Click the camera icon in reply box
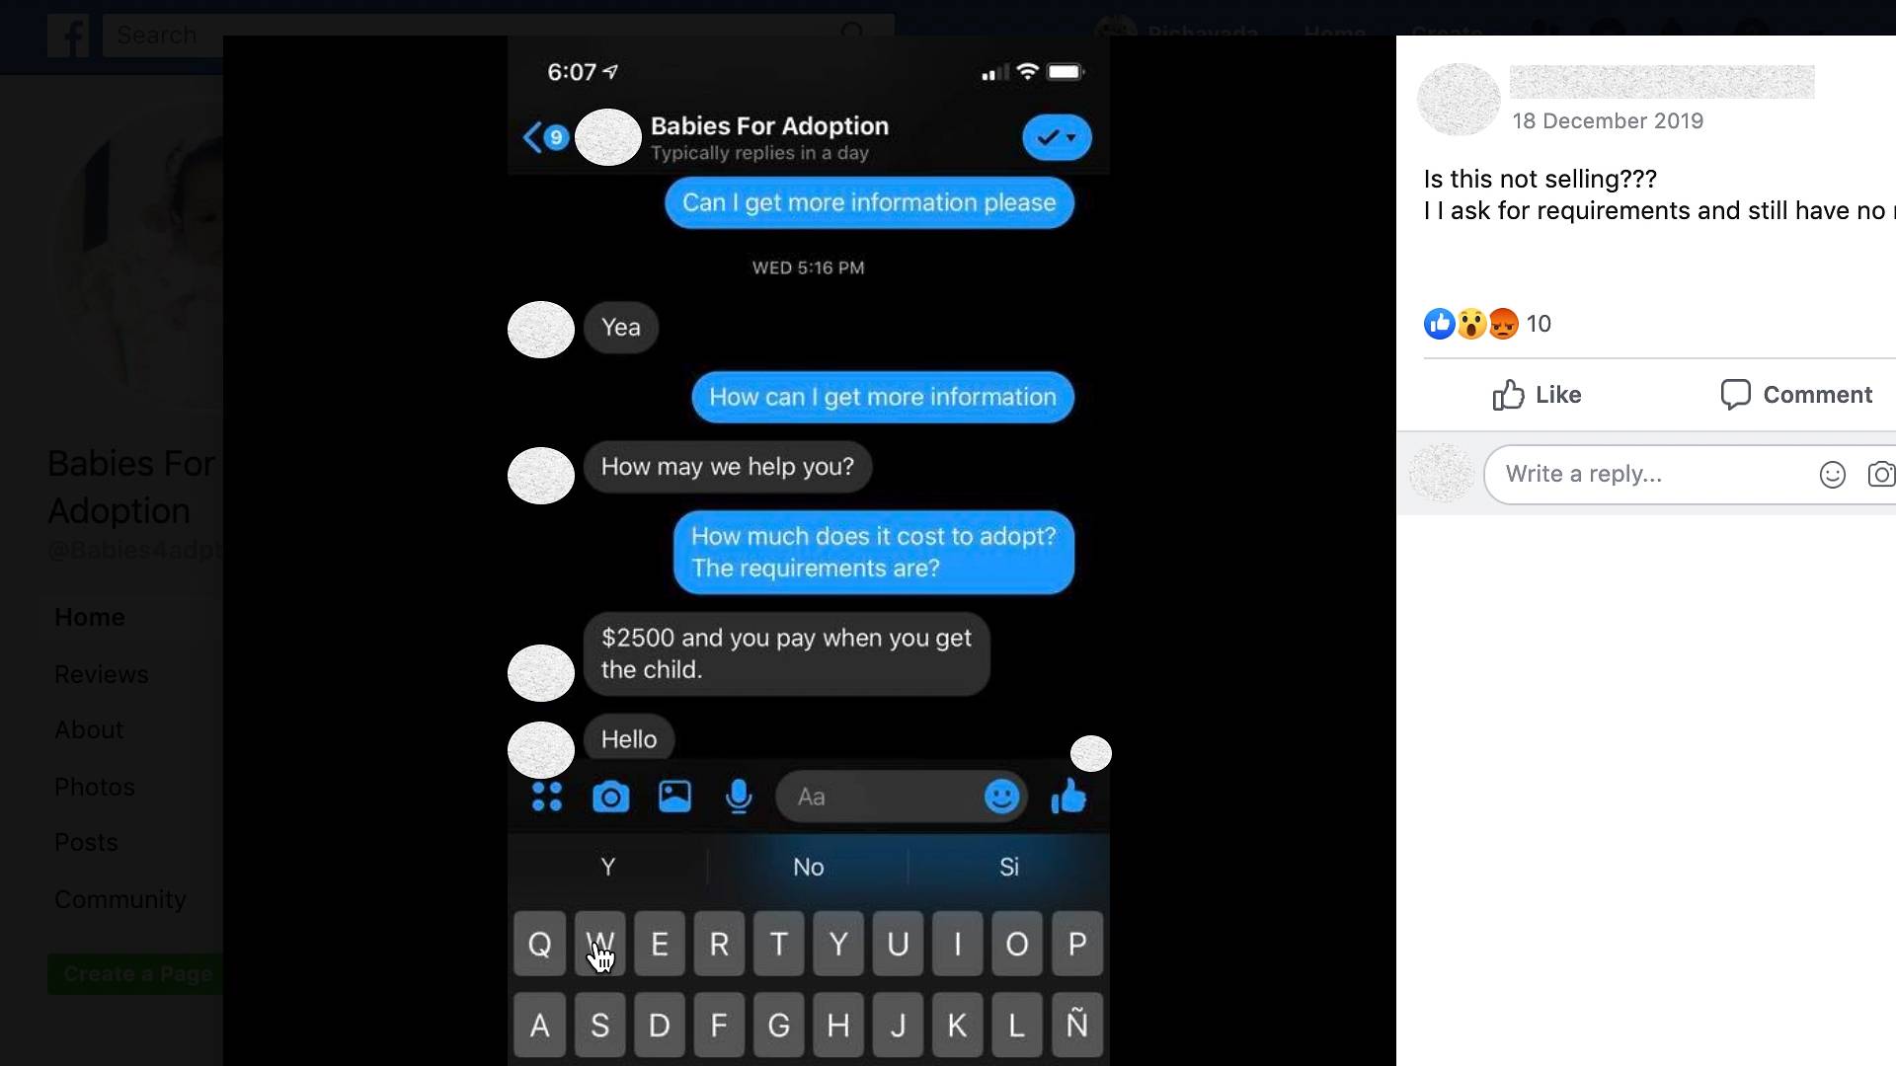1896x1066 pixels. coord(1881,475)
